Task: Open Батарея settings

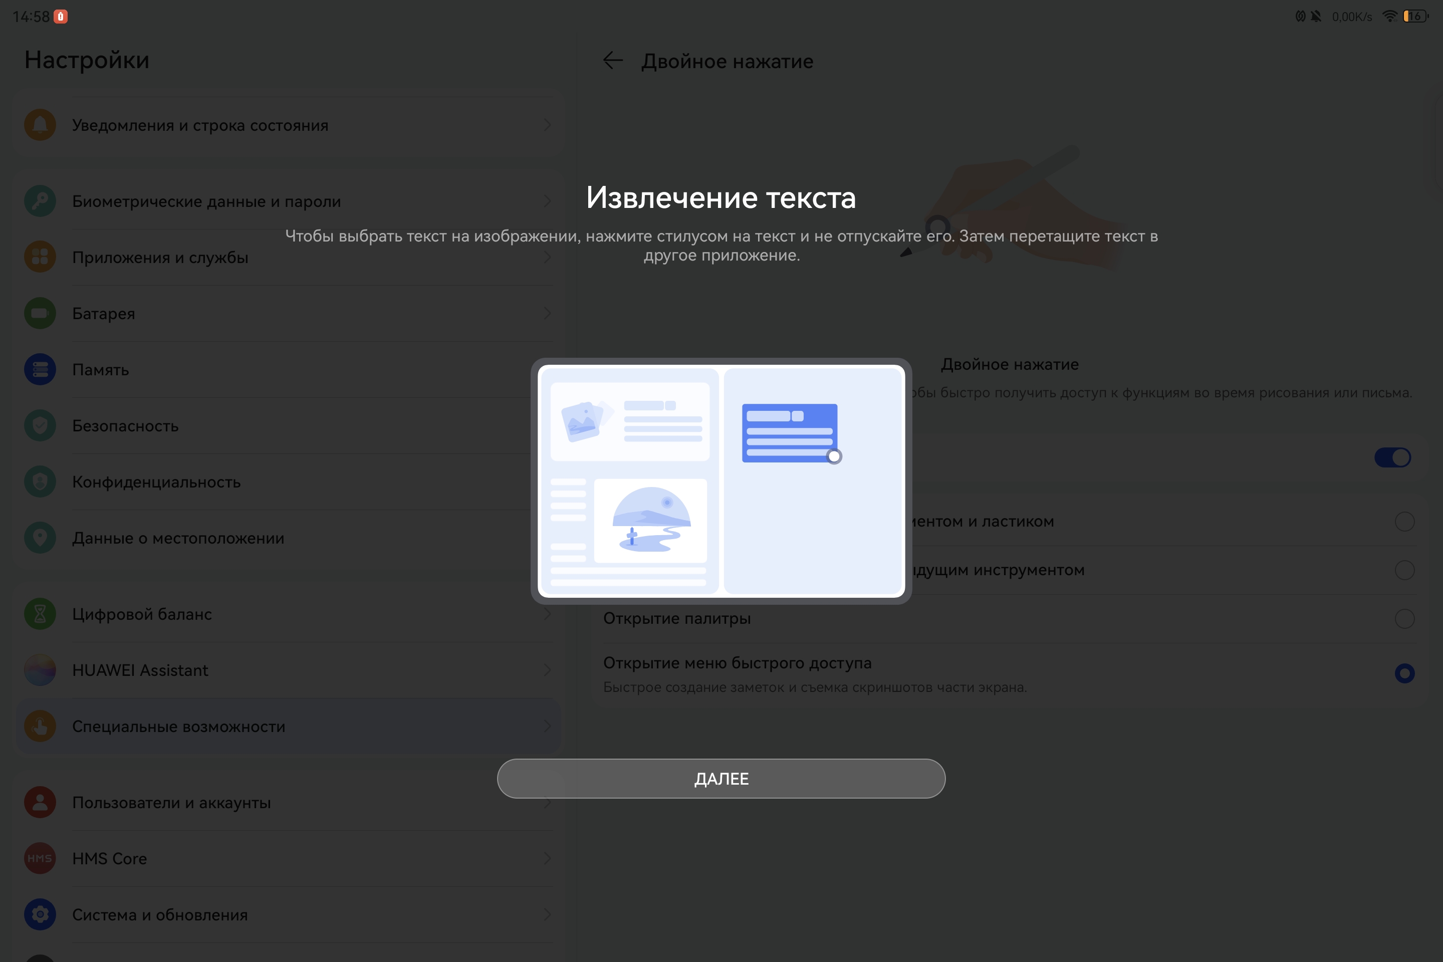Action: click(289, 314)
